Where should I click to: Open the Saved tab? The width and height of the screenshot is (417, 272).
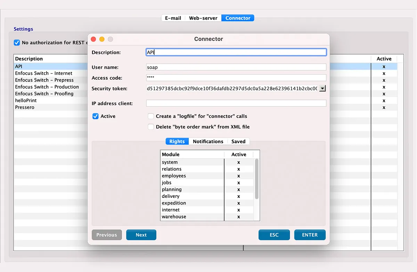click(x=238, y=142)
